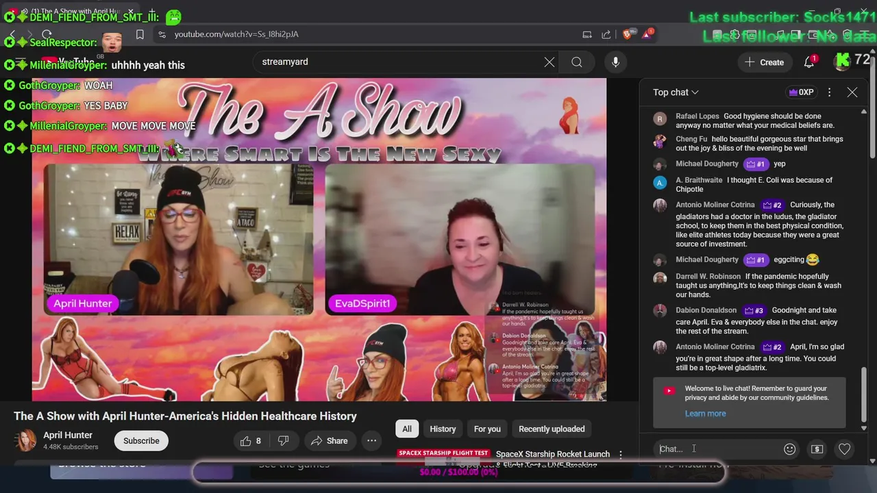Click the install/cast screen icon in address bar
The height and width of the screenshot is (493, 877).
pyautogui.click(x=587, y=34)
